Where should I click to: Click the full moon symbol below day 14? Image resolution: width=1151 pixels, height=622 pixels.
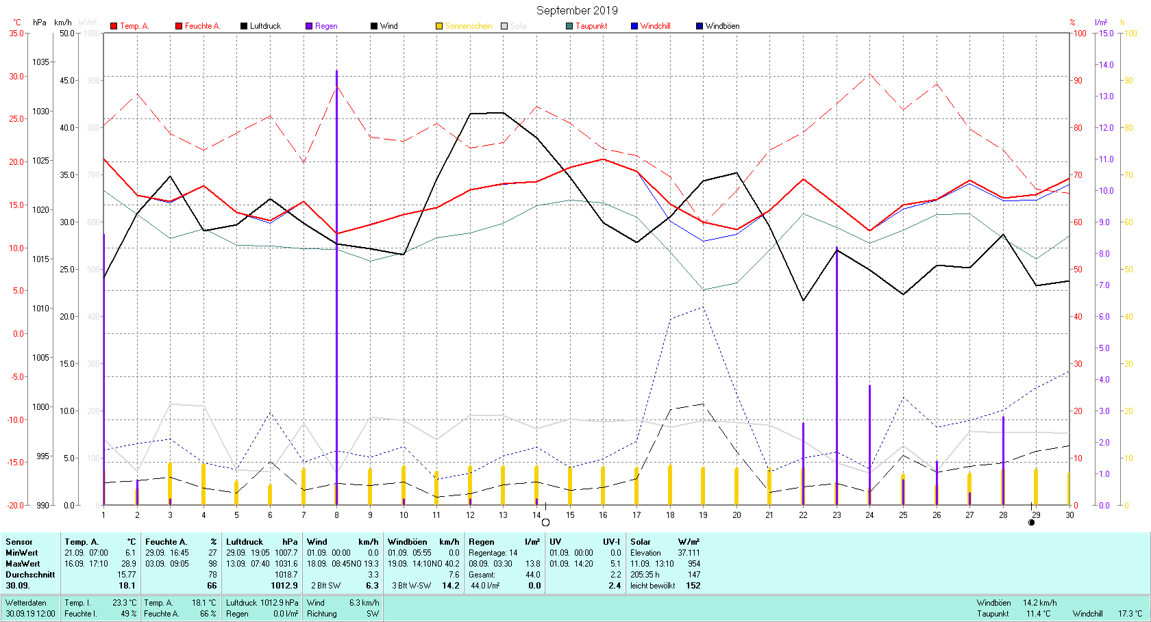545,523
